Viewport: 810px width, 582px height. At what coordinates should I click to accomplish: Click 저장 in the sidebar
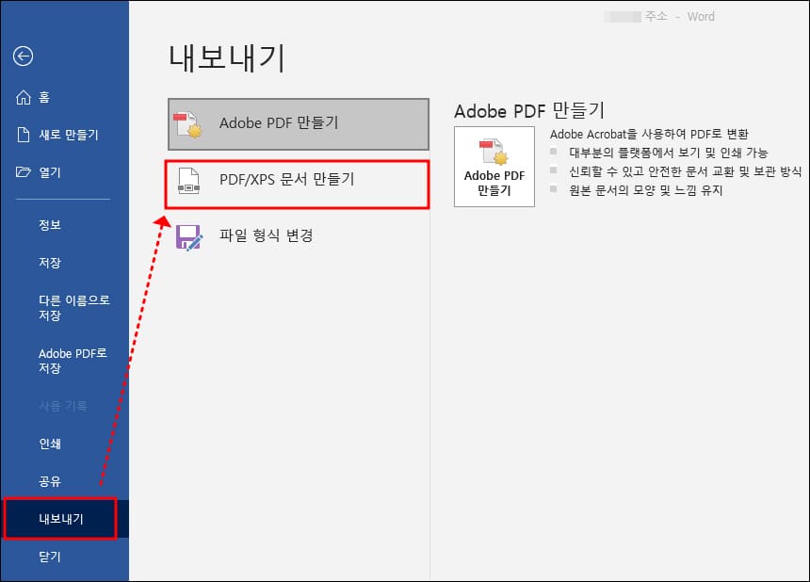pos(65,263)
